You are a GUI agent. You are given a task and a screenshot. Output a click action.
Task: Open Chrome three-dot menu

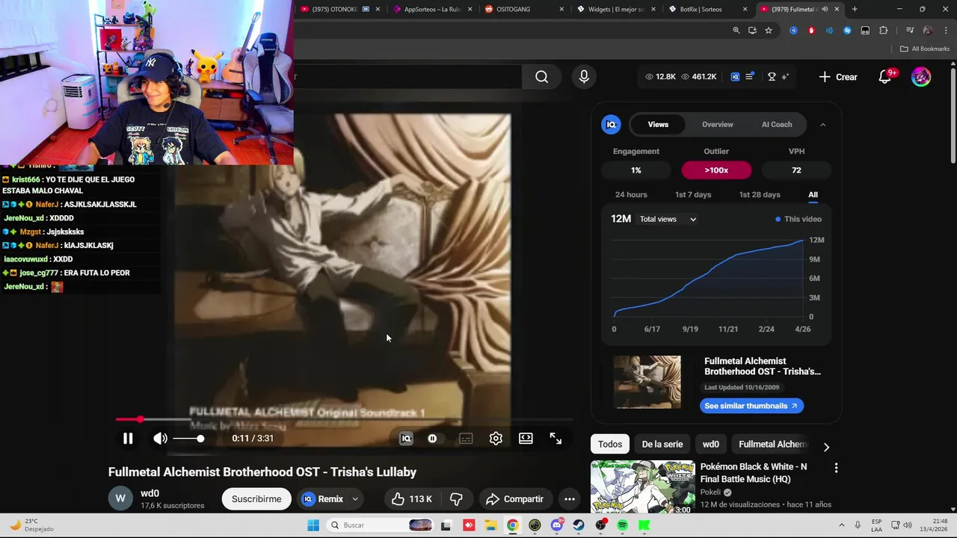(x=946, y=31)
